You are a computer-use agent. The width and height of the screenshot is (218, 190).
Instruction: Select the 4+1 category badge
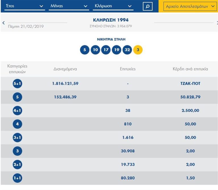[x=17, y=111]
